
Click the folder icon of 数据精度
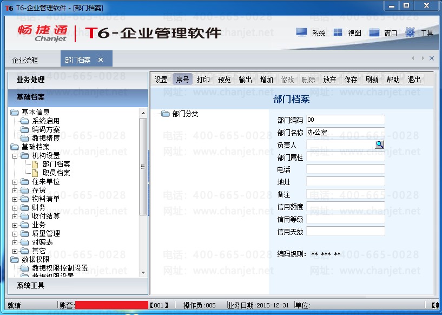25,138
